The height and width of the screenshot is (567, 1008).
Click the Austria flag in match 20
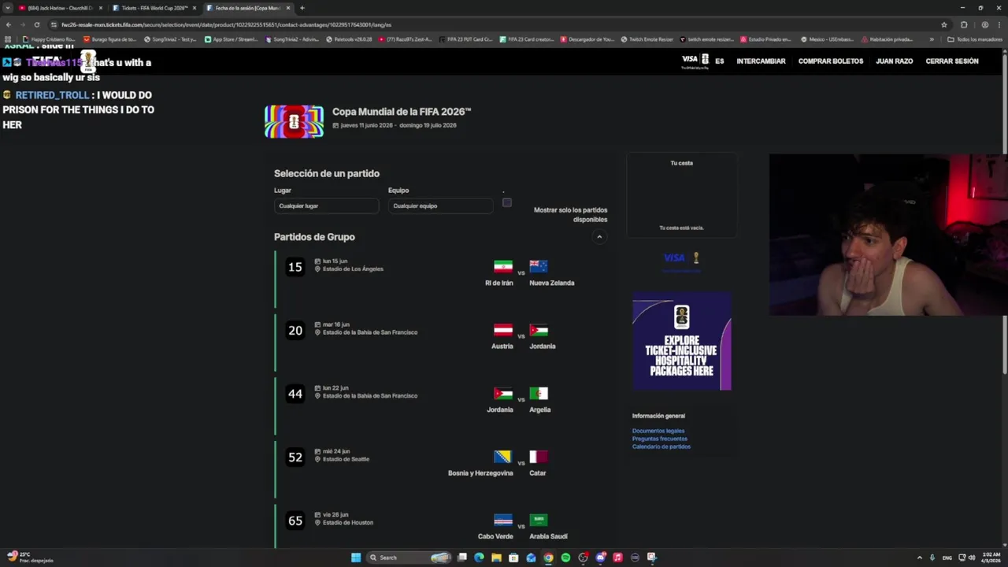(x=503, y=330)
